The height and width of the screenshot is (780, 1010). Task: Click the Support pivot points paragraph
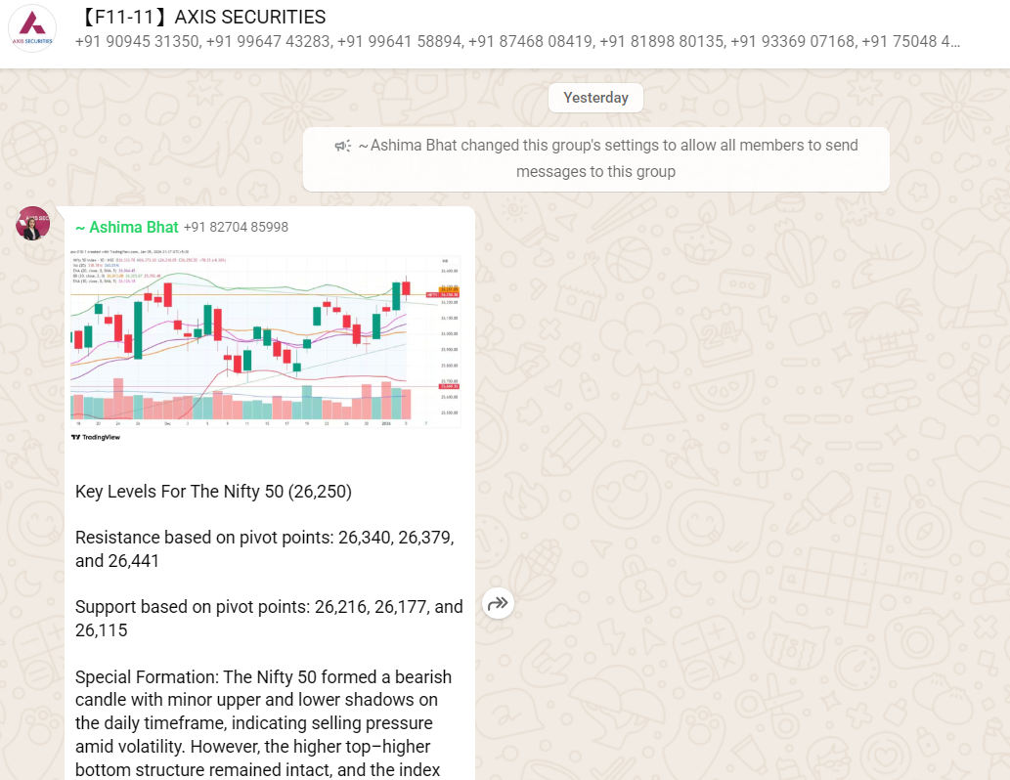[269, 619]
